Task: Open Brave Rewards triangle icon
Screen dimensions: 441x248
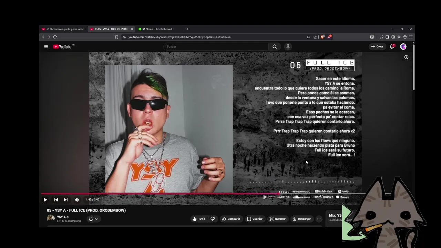Action: pos(329,37)
